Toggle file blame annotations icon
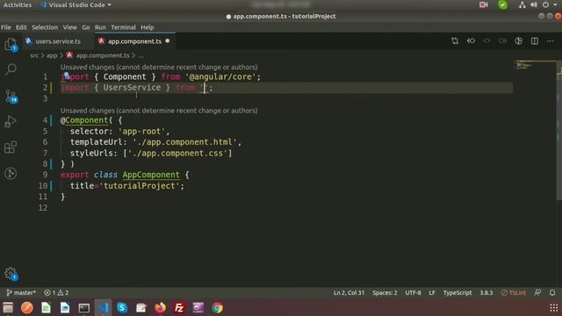The width and height of the screenshot is (562, 316). tap(519, 41)
